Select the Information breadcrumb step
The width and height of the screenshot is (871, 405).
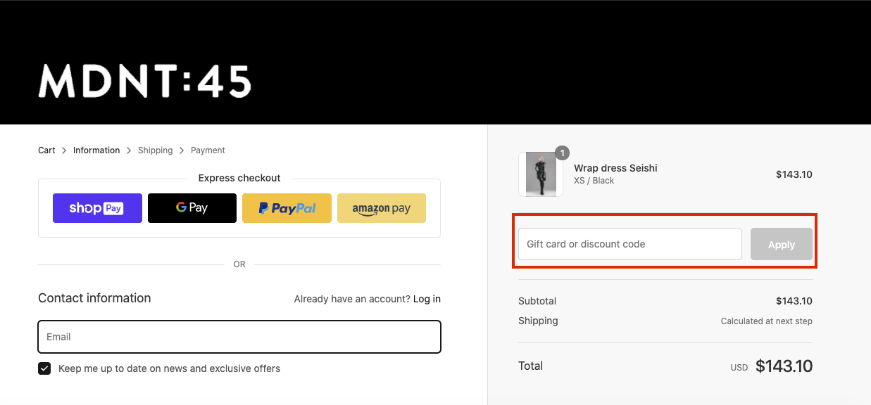96,150
